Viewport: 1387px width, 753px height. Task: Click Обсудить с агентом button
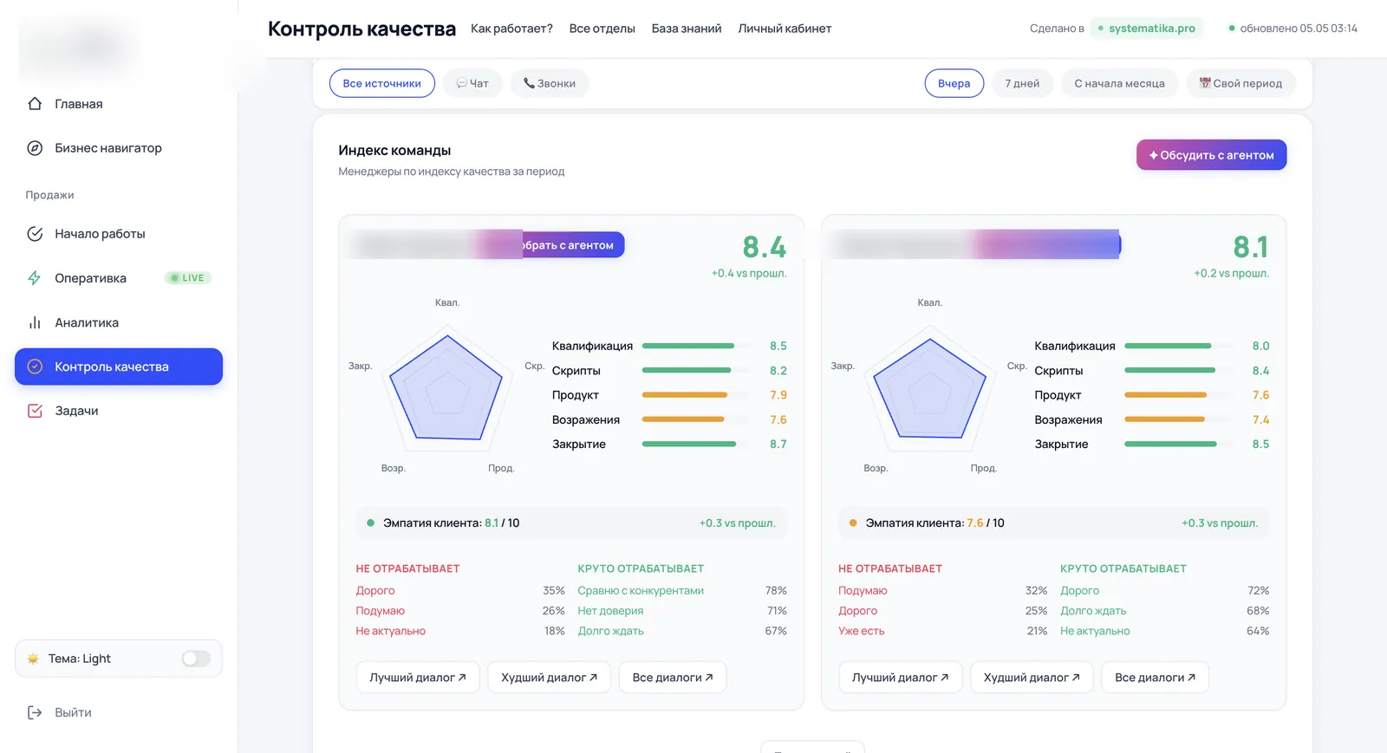[1211, 155]
